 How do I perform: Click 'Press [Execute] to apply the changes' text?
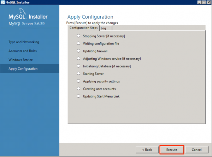pyautogui.click(x=92, y=23)
